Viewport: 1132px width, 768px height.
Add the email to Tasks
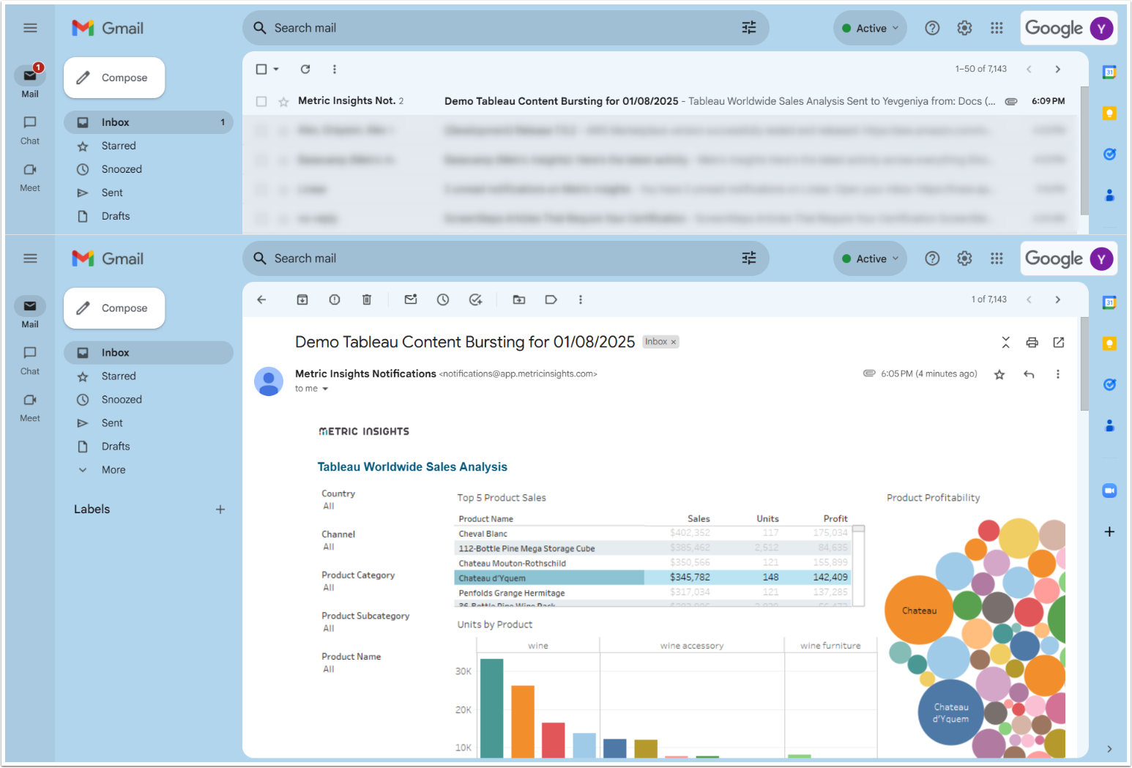click(475, 299)
